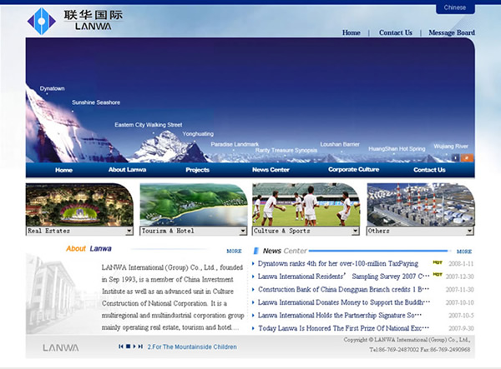This screenshot has height=369, width=501.
Task: Select Yonghuating on the banner
Action: [198, 134]
